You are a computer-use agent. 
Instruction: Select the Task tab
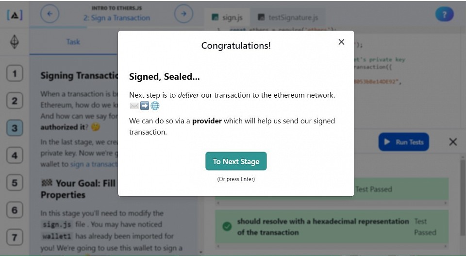point(73,42)
